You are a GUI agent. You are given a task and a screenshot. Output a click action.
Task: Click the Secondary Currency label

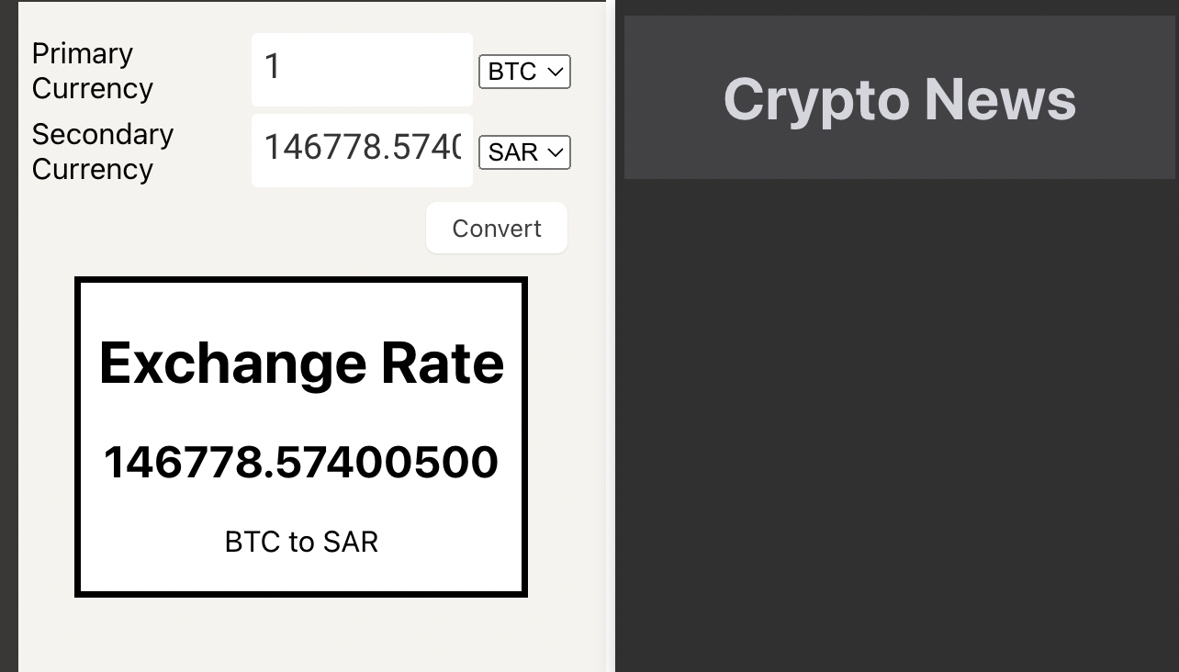click(x=103, y=151)
